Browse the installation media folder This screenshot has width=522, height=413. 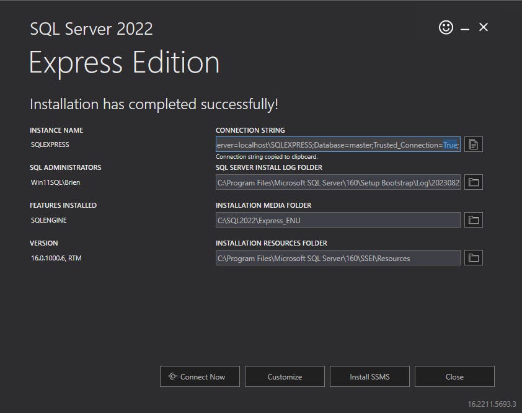(x=474, y=220)
